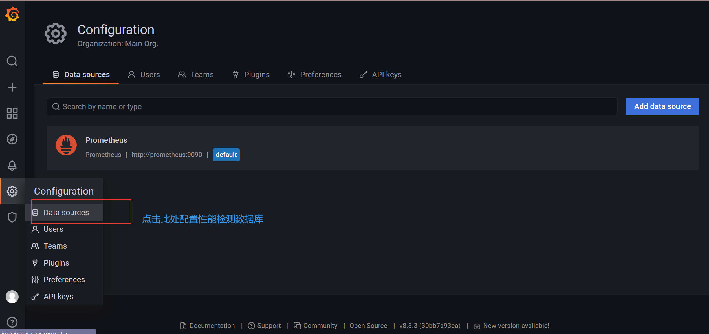
Task: Click the Server Admin shield icon
Action: (x=12, y=217)
